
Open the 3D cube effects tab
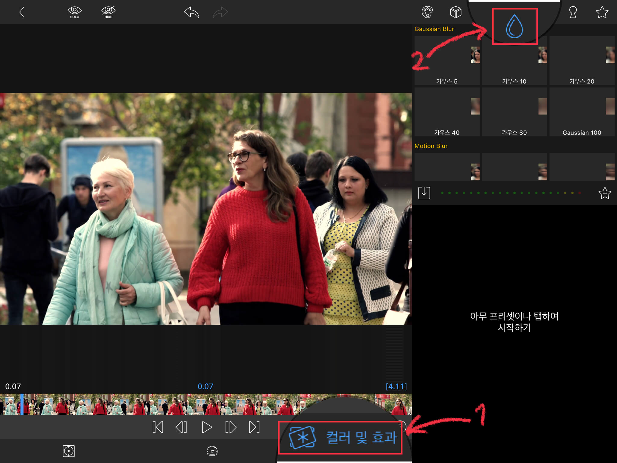click(x=456, y=12)
